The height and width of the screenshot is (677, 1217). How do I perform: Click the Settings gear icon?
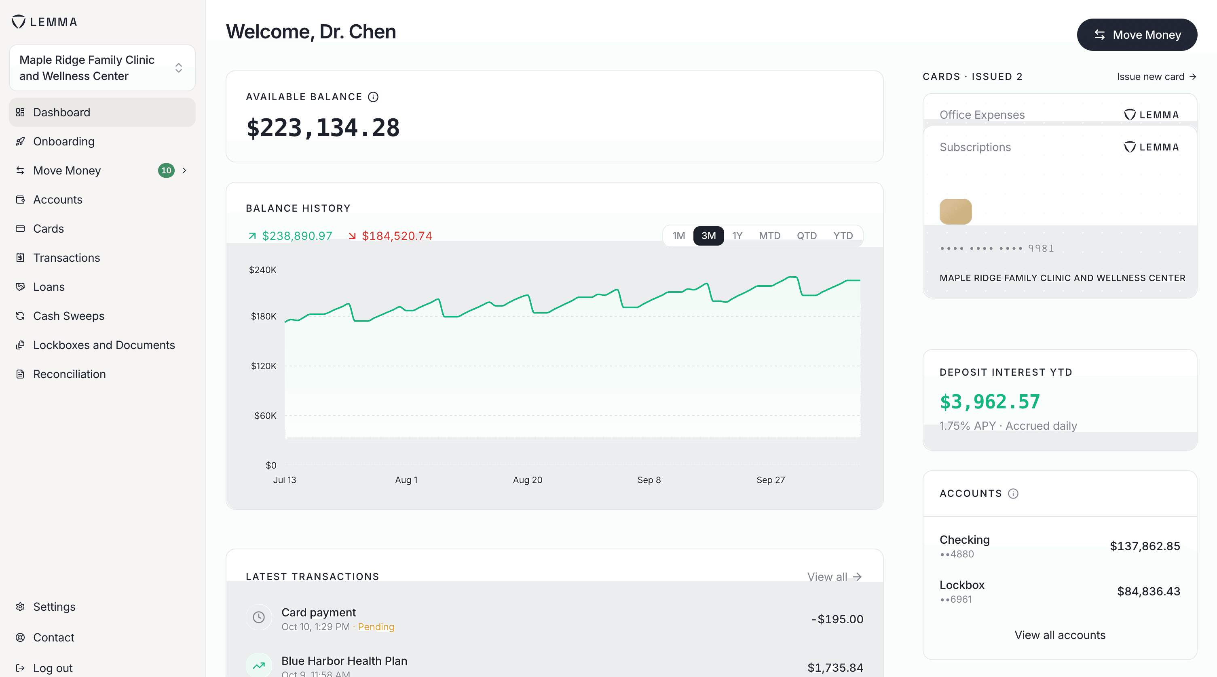[x=20, y=607]
